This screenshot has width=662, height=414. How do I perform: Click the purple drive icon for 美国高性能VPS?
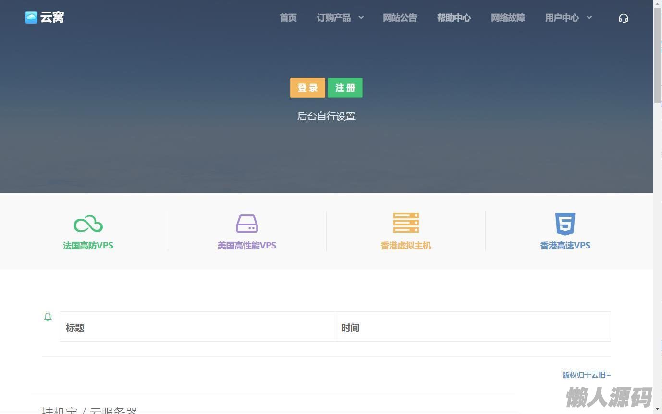[247, 224]
